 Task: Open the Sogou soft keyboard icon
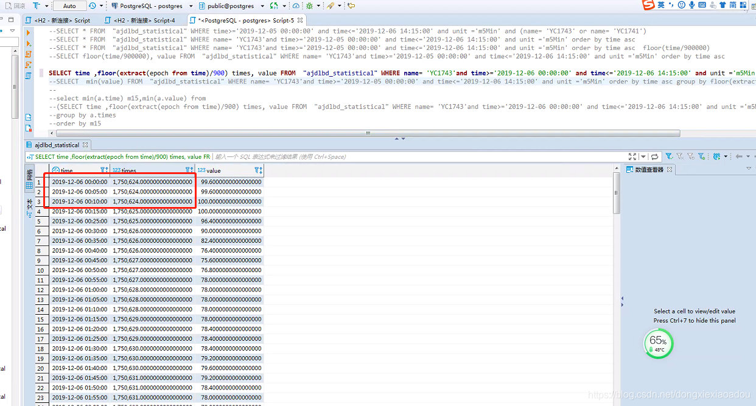pyautogui.click(x=703, y=5)
